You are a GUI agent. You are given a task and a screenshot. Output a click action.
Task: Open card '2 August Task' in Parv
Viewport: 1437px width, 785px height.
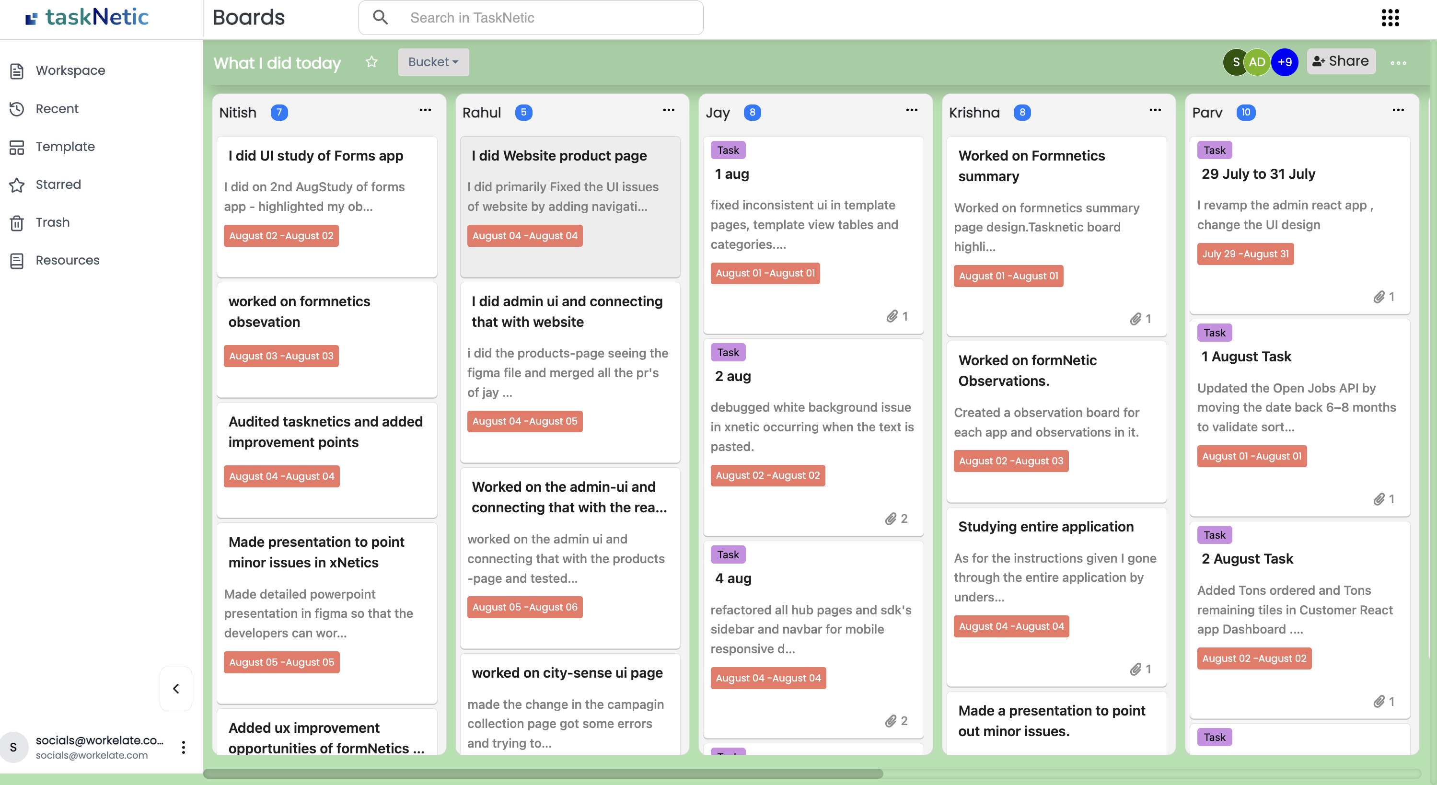[x=1300, y=621]
